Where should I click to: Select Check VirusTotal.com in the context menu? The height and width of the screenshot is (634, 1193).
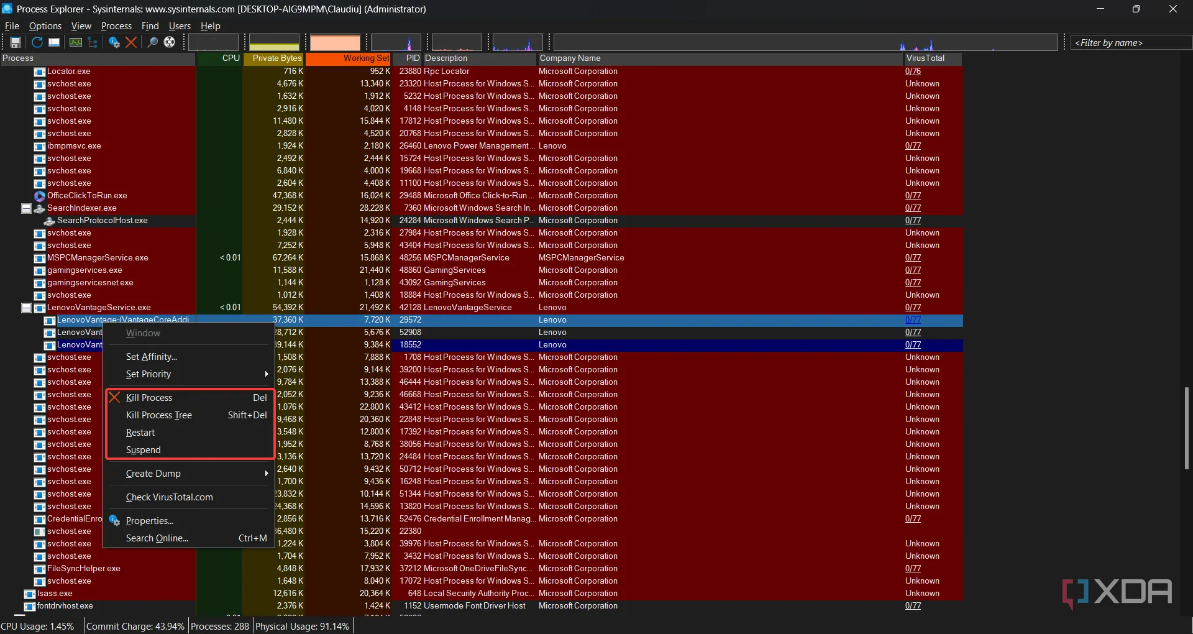[190, 497]
